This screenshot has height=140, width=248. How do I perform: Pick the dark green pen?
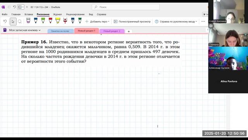tap(80, 21)
